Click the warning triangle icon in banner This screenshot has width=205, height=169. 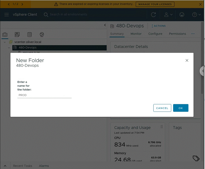(x=56, y=4)
